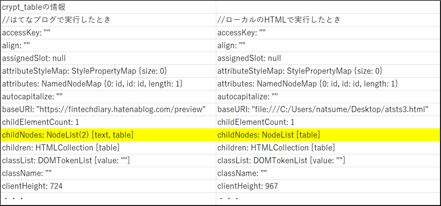Click the highlighted 'childNodes: NodeList [table]' cell

[x=328, y=135]
